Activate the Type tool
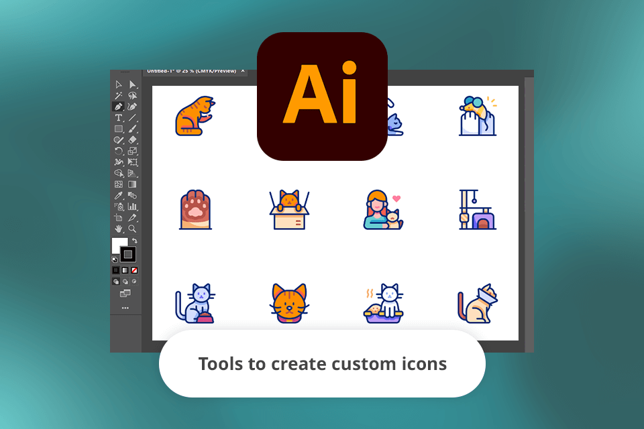This screenshot has width=644, height=429. [119, 118]
